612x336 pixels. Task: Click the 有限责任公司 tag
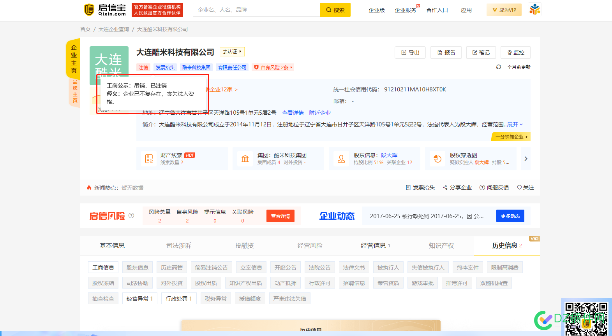click(232, 67)
